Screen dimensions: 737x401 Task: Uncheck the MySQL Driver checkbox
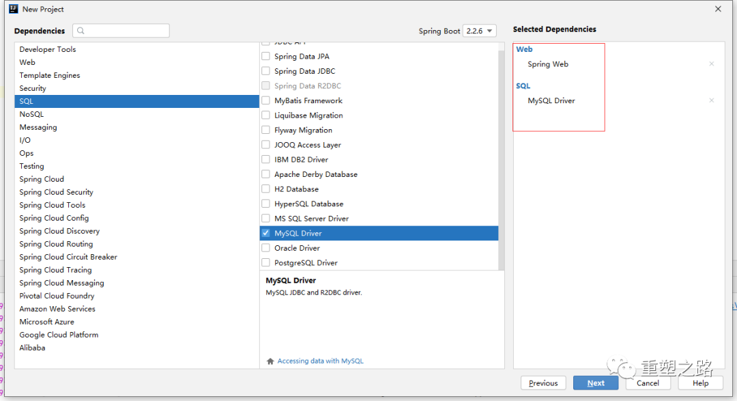coord(266,233)
